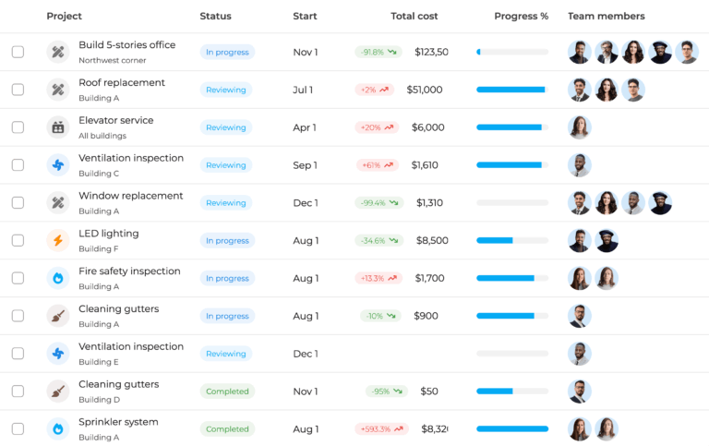Check the Sprinkler system row checkbox
This screenshot has width=709, height=446.
[x=18, y=429]
